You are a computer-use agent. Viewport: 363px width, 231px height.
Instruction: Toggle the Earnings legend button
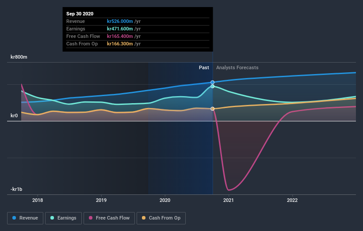[x=63, y=218]
